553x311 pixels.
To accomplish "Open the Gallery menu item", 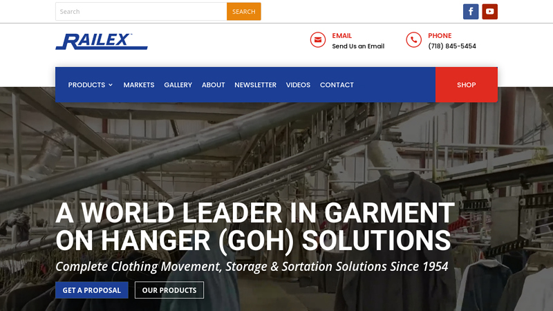I will (x=178, y=85).
